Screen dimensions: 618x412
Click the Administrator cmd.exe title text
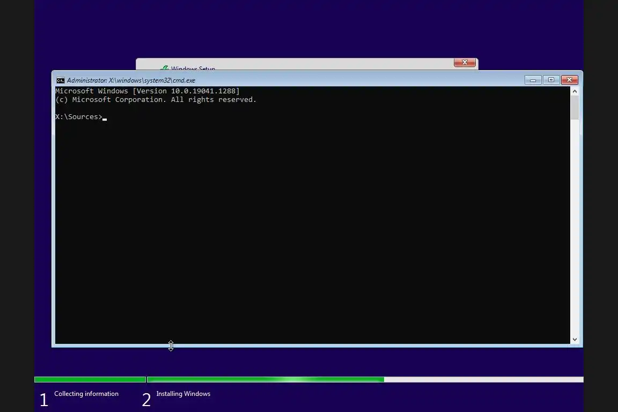click(x=131, y=80)
